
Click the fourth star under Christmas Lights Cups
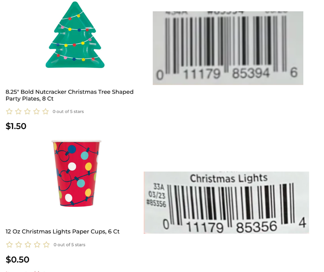37,245
